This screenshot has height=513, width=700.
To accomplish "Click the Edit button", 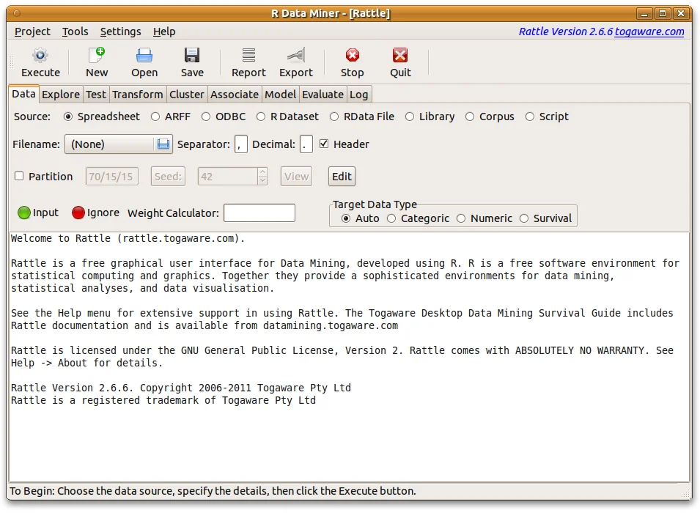I will pyautogui.click(x=342, y=177).
